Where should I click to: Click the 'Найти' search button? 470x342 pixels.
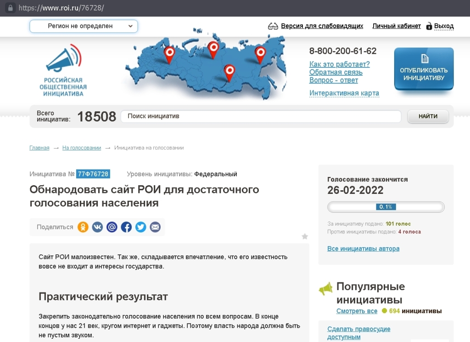pyautogui.click(x=428, y=116)
